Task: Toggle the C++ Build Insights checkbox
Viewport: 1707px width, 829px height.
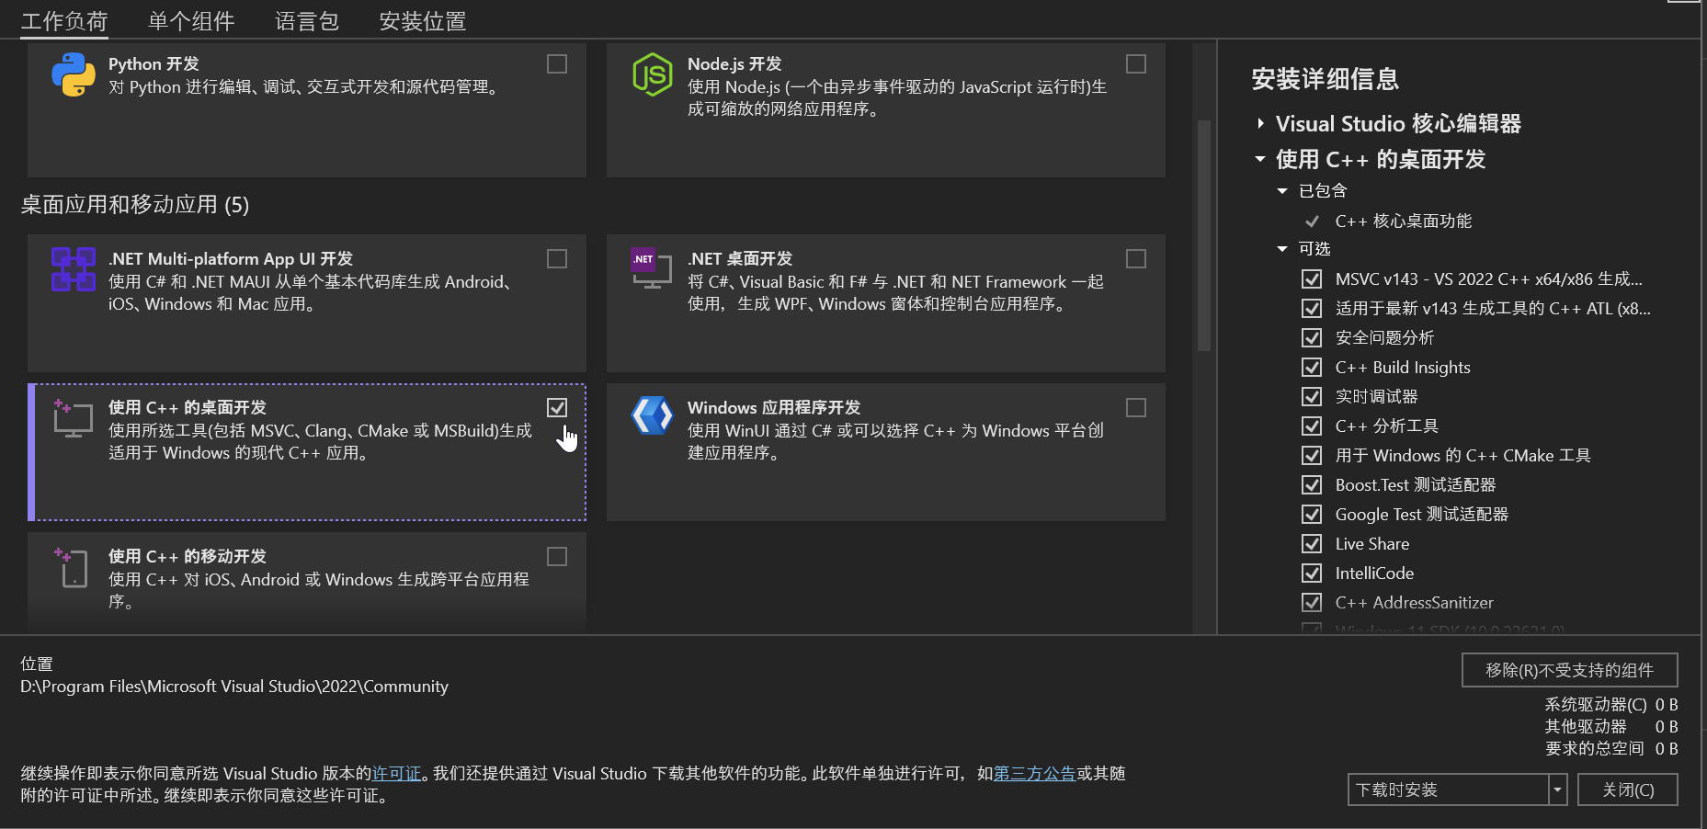Action: click(1312, 367)
